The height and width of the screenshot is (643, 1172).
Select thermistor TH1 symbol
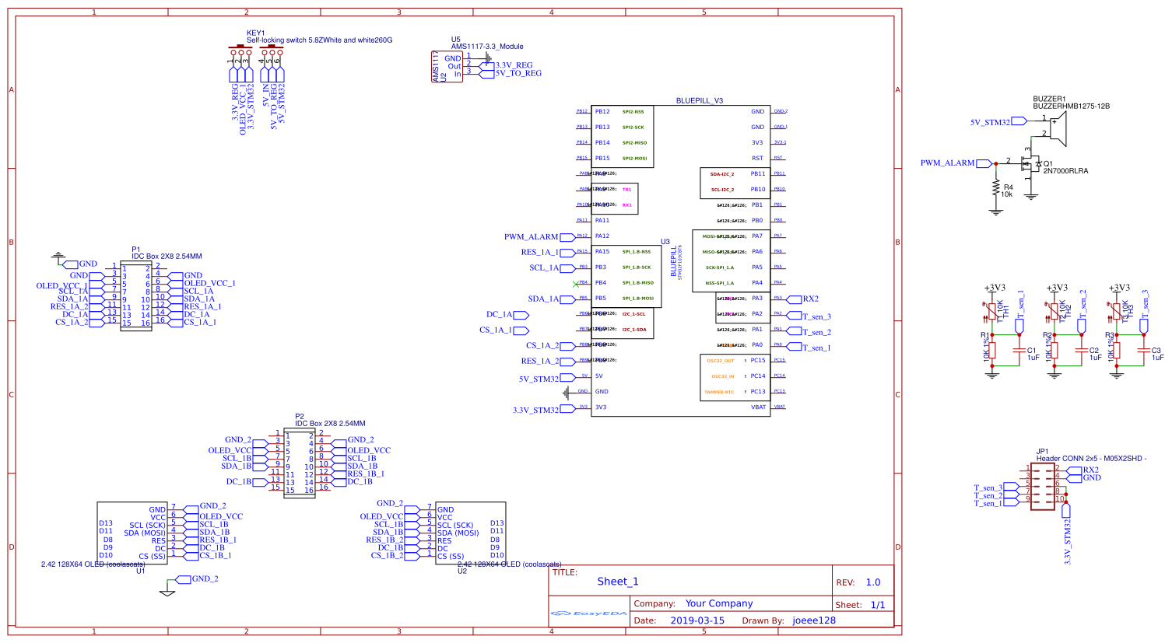(x=992, y=311)
